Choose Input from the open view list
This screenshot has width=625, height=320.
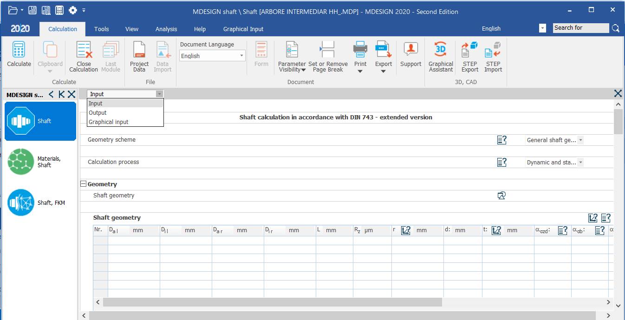(125, 104)
